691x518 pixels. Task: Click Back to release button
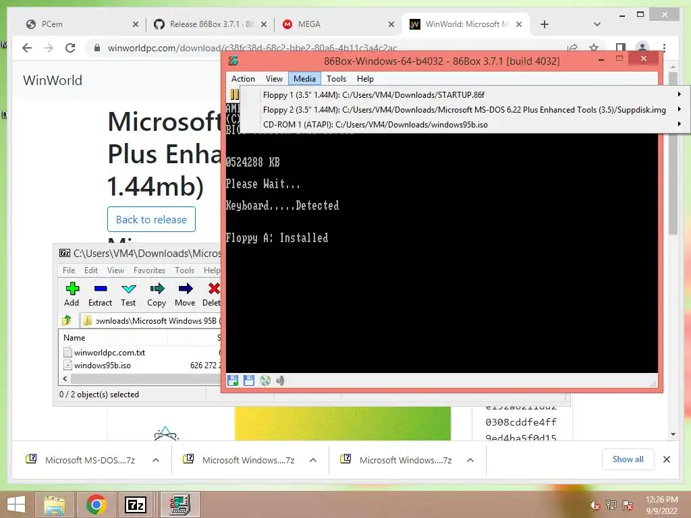[151, 219]
